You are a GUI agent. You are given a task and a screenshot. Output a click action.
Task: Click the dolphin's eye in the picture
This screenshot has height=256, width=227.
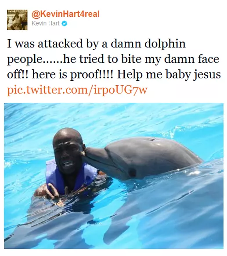pyautogui.click(x=132, y=172)
